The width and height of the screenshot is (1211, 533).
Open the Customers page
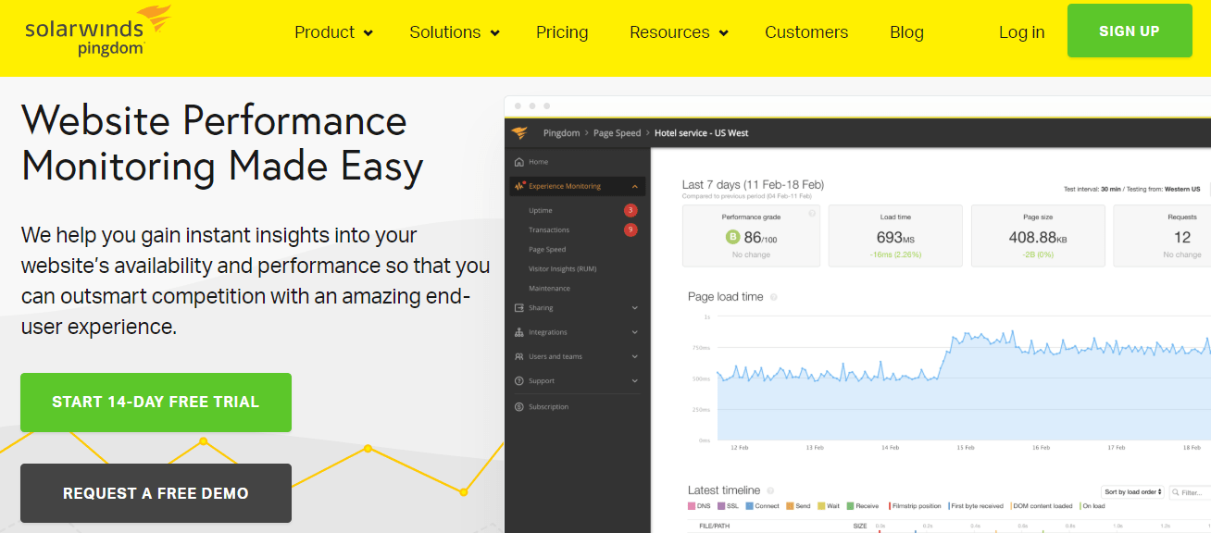tap(806, 32)
